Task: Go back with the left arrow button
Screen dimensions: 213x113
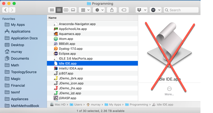Action: point(5,10)
